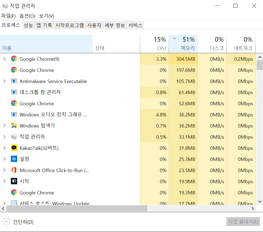Click the 23.5MB memory cell
The width and height of the screenshot is (263, 232).
coord(183,170)
